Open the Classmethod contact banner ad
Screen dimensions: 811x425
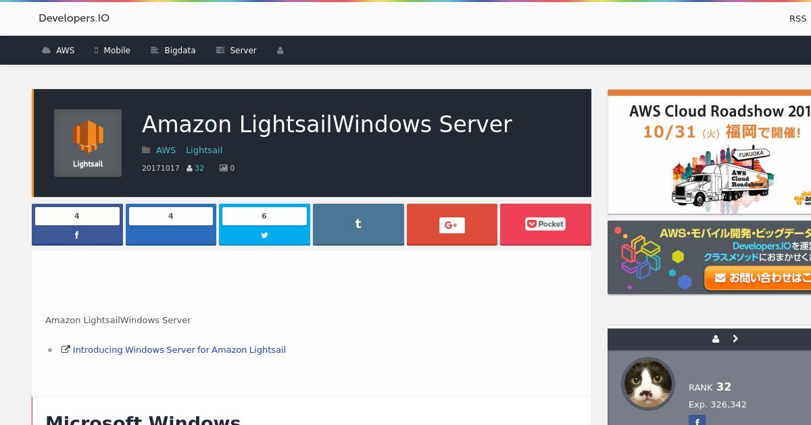[709, 258]
